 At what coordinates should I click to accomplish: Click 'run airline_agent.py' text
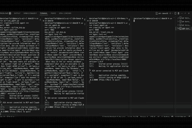coord(10,21)
